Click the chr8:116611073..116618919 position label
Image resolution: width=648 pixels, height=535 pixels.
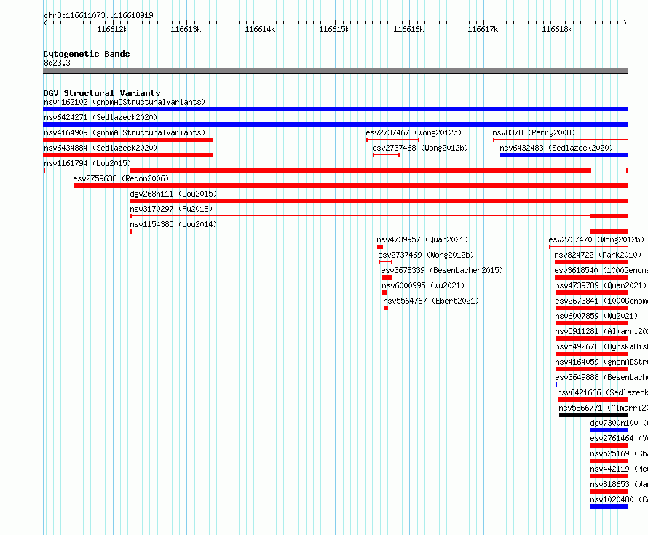click(x=98, y=15)
